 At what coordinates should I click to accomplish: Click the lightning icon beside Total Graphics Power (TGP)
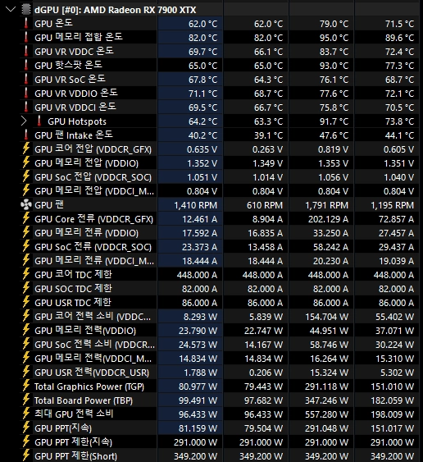pyautogui.click(x=26, y=387)
